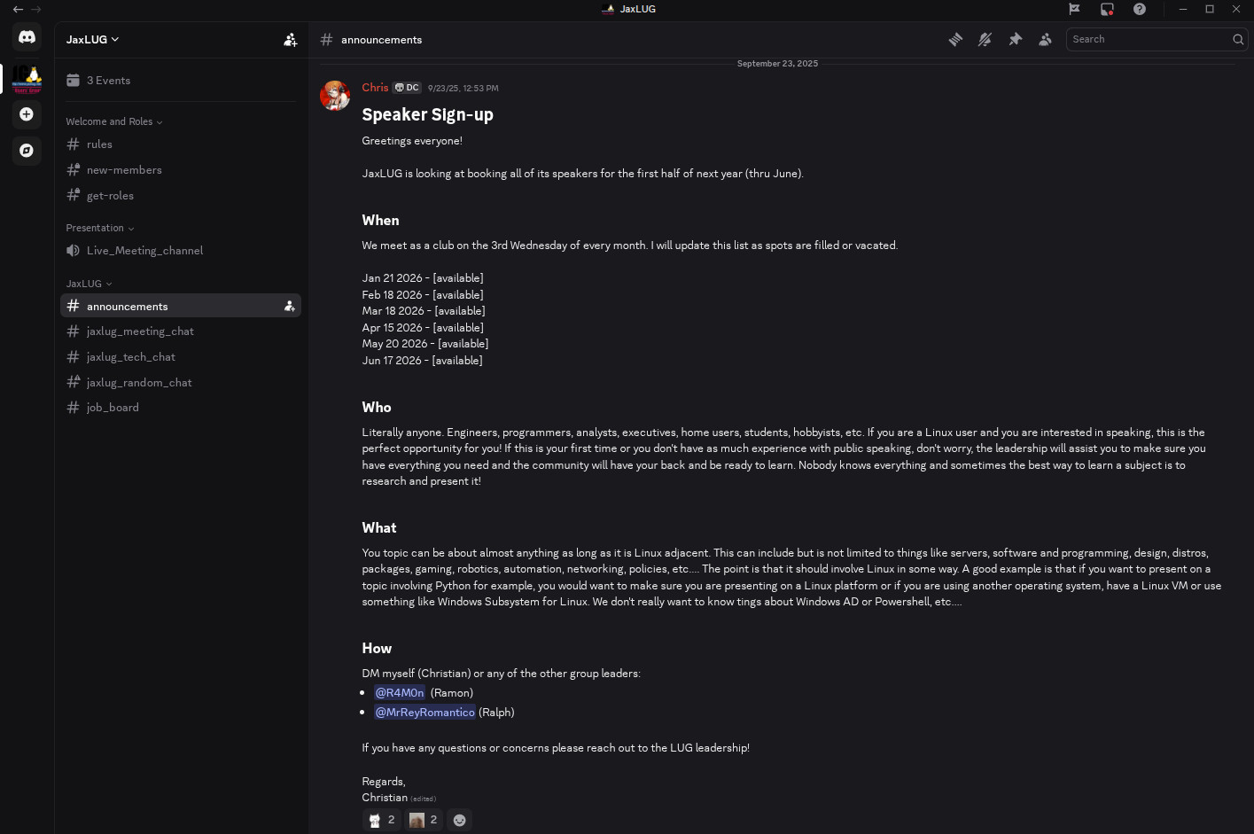Open Discord direct messages home
The height and width of the screenshot is (834, 1254).
(27, 37)
